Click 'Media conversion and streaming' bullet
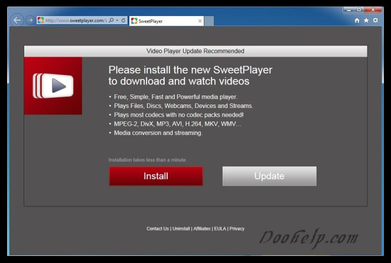 click(158, 133)
